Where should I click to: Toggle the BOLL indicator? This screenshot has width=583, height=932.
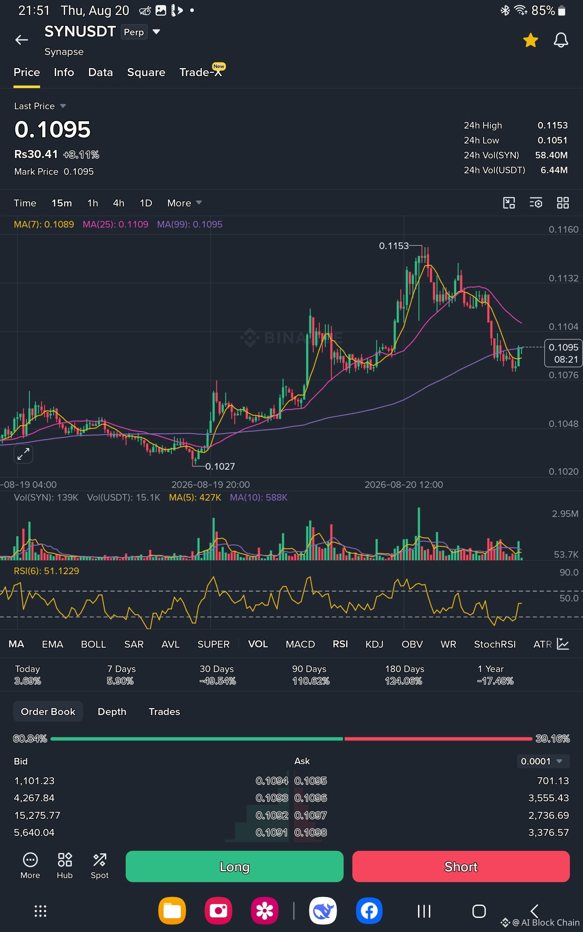[93, 644]
